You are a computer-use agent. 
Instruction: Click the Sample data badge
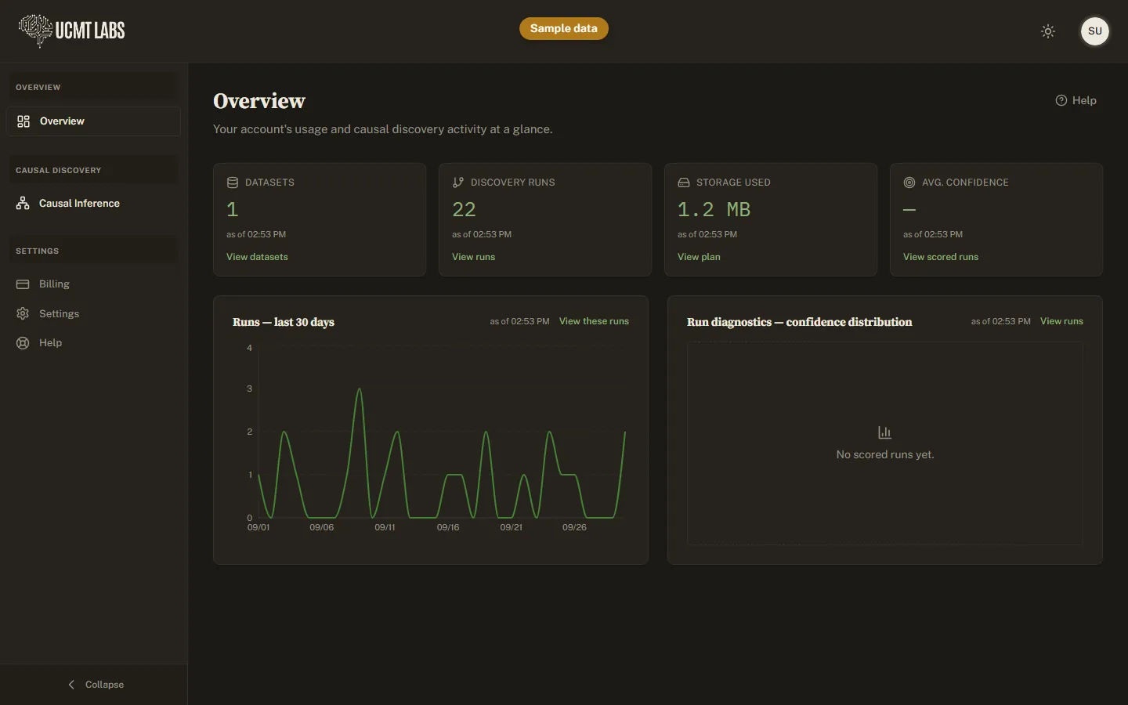(x=564, y=28)
